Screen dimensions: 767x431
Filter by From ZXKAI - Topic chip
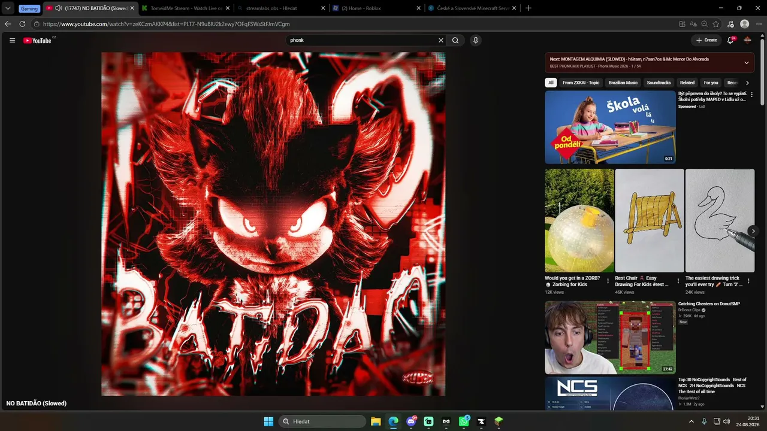581,83
